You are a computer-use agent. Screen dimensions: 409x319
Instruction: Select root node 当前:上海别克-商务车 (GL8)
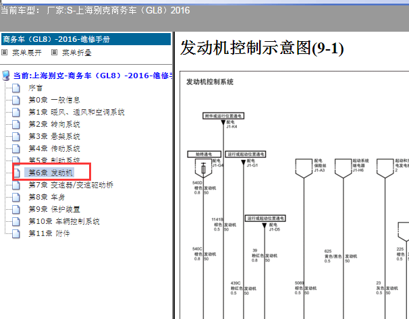click(92, 76)
